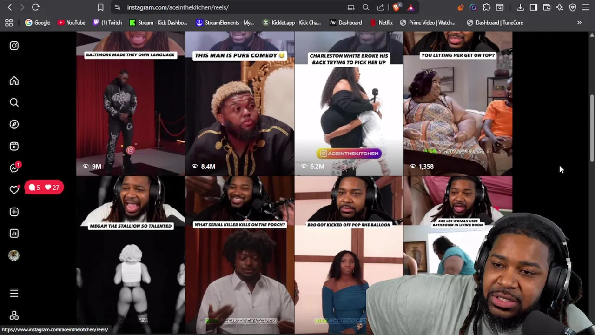Open the Also from Meta grid icon
This screenshot has width=595, height=335.
[x=14, y=315]
